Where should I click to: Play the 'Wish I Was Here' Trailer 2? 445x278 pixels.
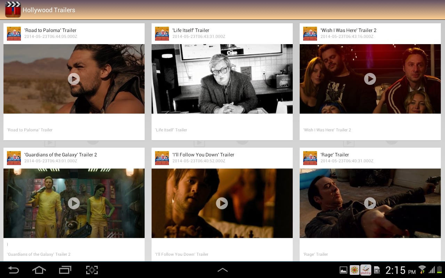tap(370, 79)
